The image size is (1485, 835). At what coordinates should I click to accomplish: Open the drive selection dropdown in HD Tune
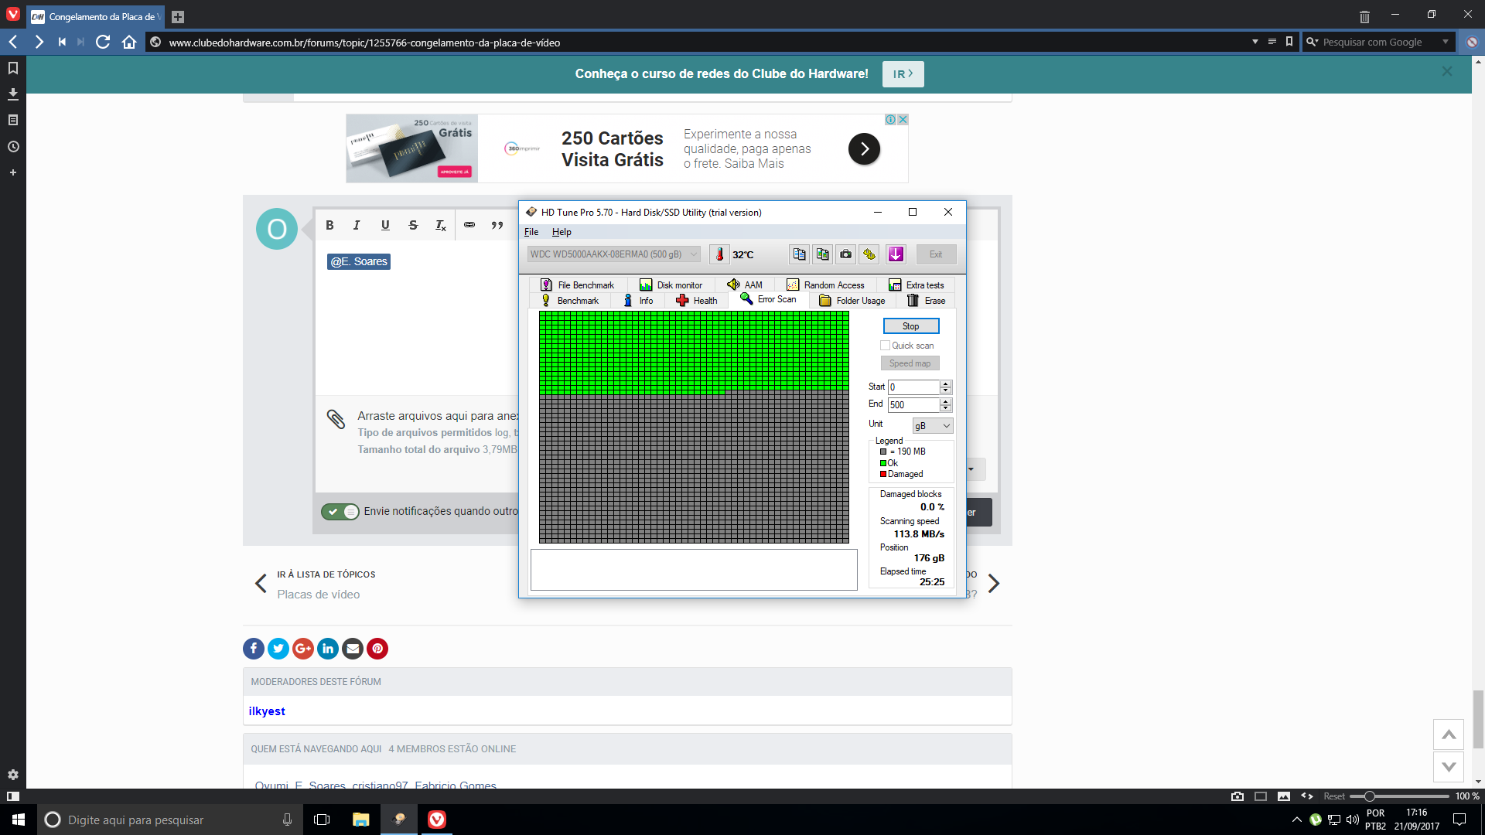[614, 254]
